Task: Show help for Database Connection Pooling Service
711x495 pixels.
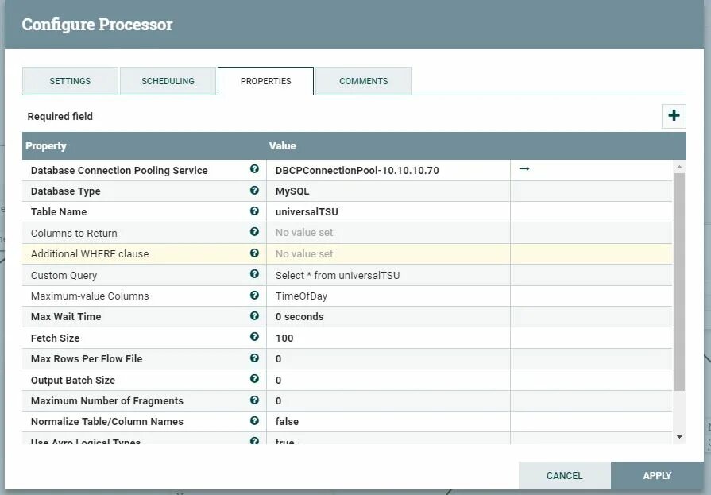Action: coord(254,168)
